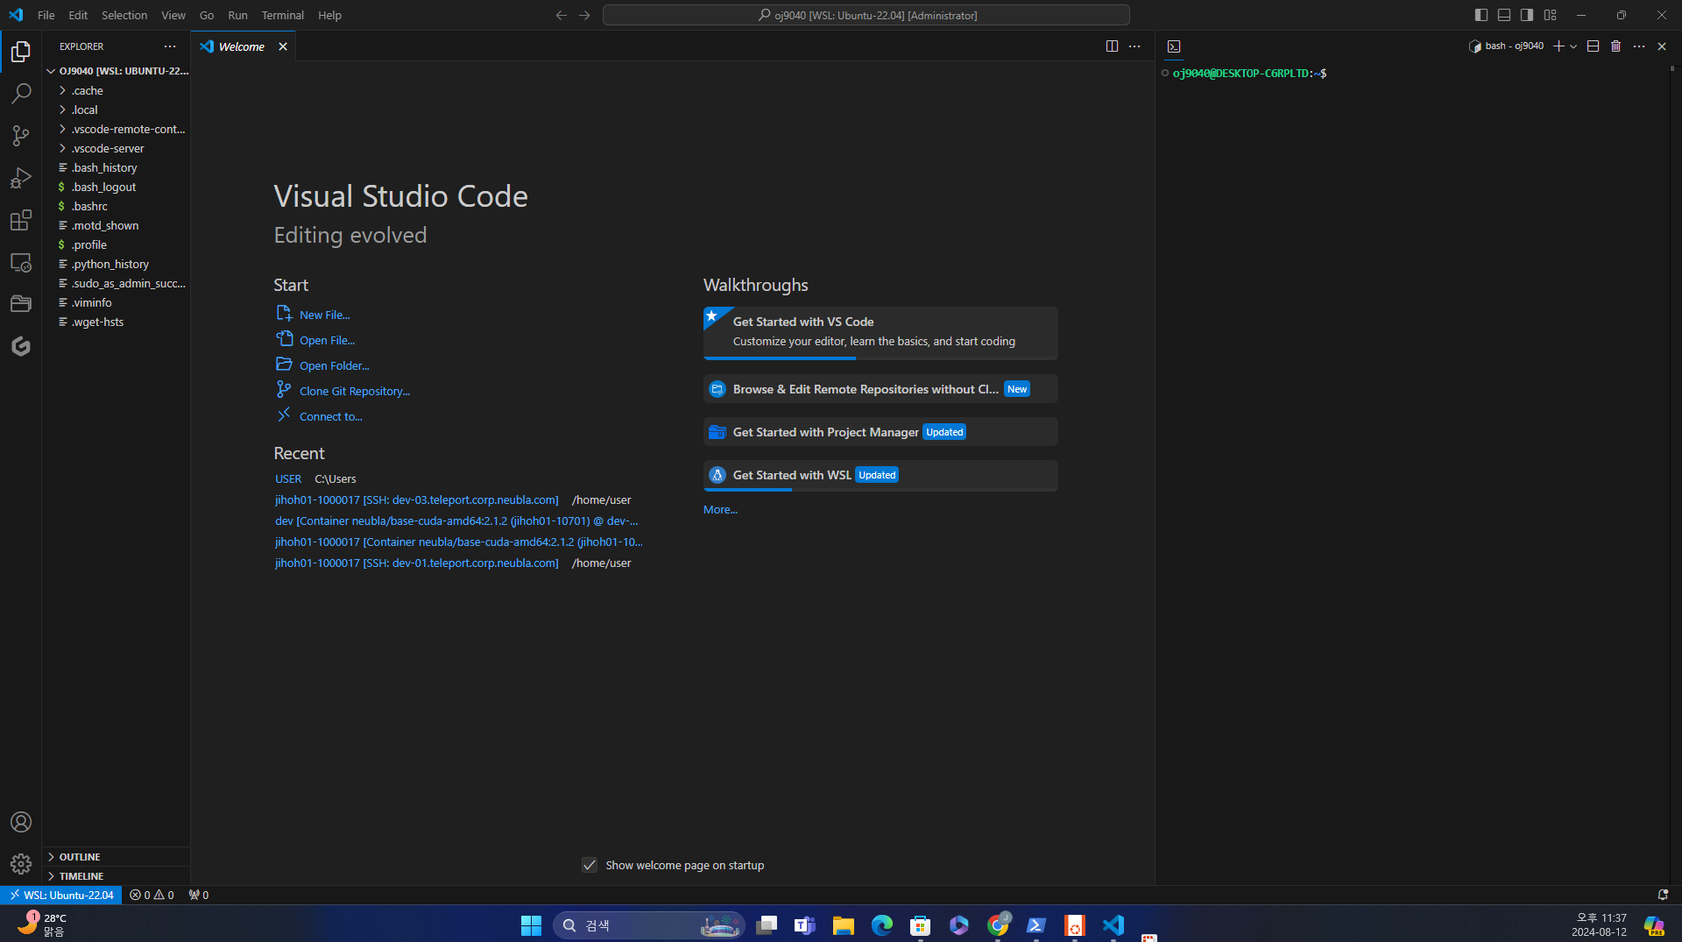Click the Windows taskbar search box
The width and height of the screenshot is (1682, 942).
tap(649, 925)
